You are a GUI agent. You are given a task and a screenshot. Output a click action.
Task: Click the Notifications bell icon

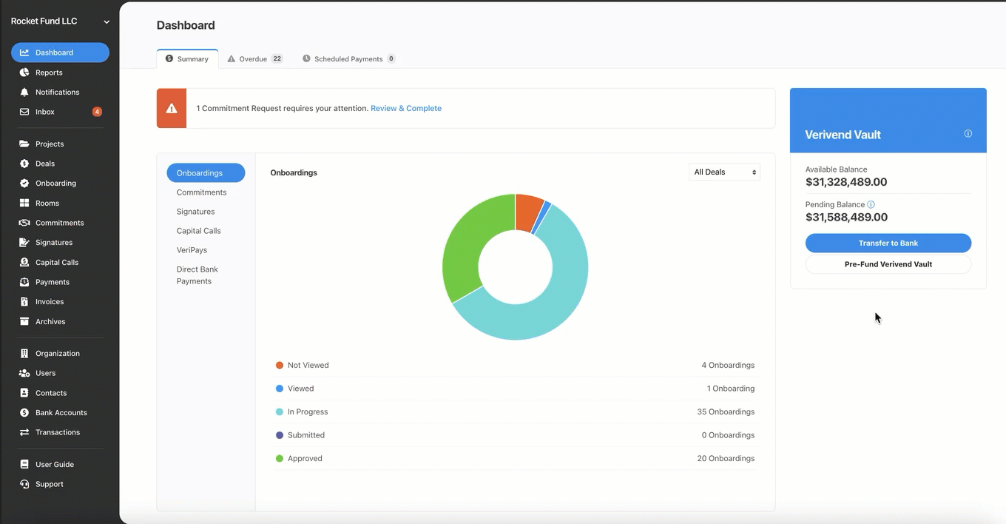(x=24, y=92)
